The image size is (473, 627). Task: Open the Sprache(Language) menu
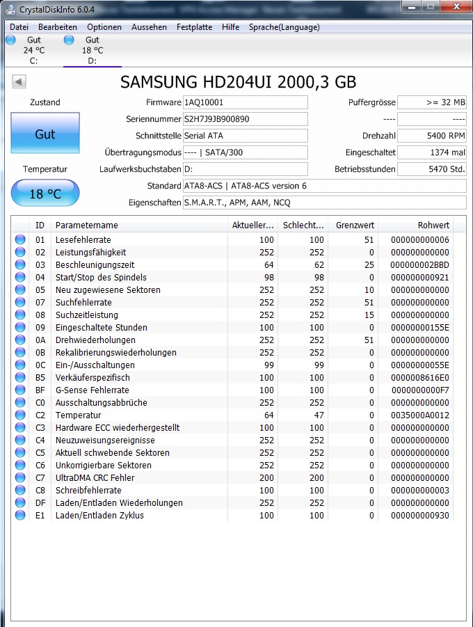tap(284, 27)
